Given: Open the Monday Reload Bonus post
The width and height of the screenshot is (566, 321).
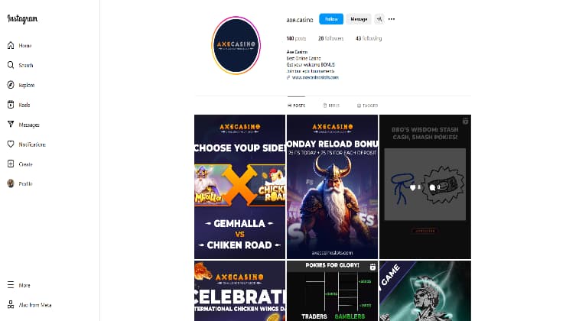Looking at the screenshot, I should click(333, 186).
